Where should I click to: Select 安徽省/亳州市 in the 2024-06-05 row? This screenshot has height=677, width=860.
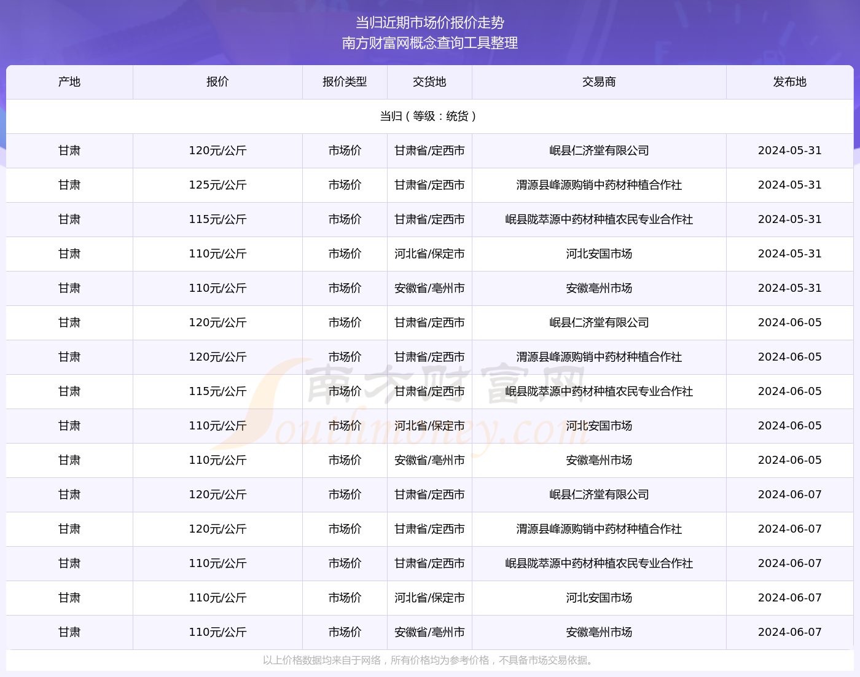tap(429, 460)
